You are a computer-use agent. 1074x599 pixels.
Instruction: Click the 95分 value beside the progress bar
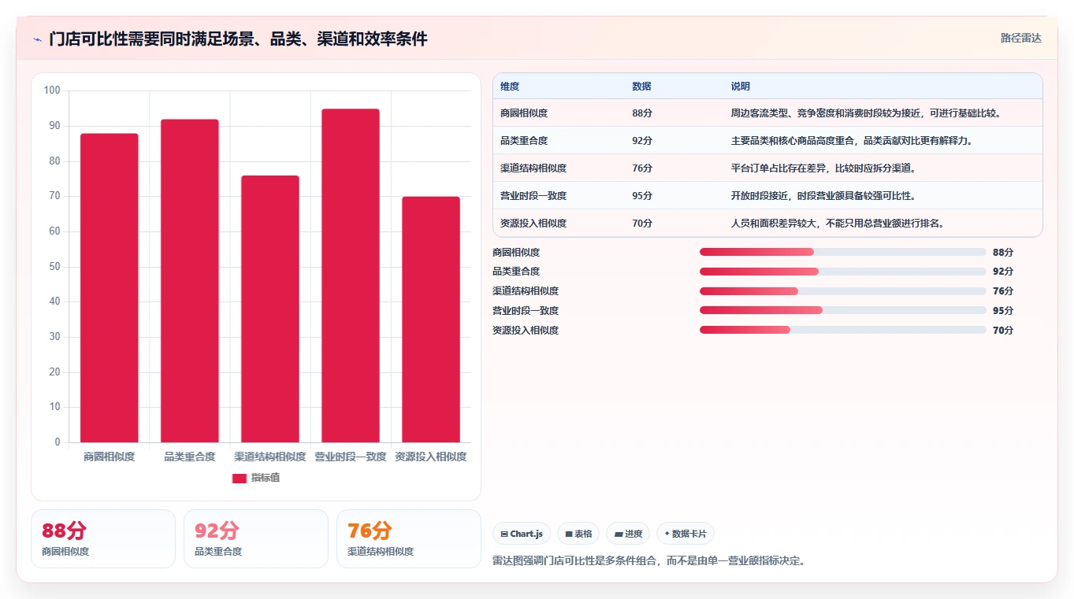click(x=1003, y=311)
